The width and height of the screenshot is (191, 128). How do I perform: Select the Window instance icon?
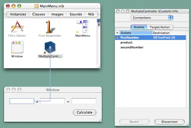point(17,48)
